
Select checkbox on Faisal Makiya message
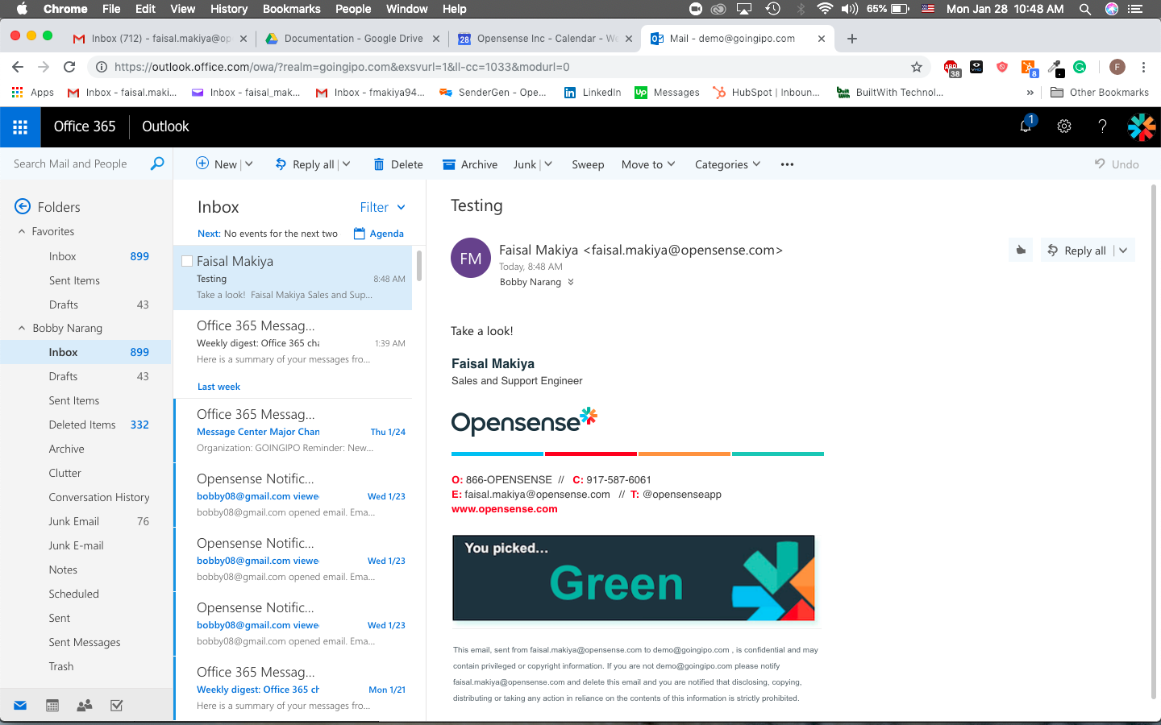coord(187,261)
